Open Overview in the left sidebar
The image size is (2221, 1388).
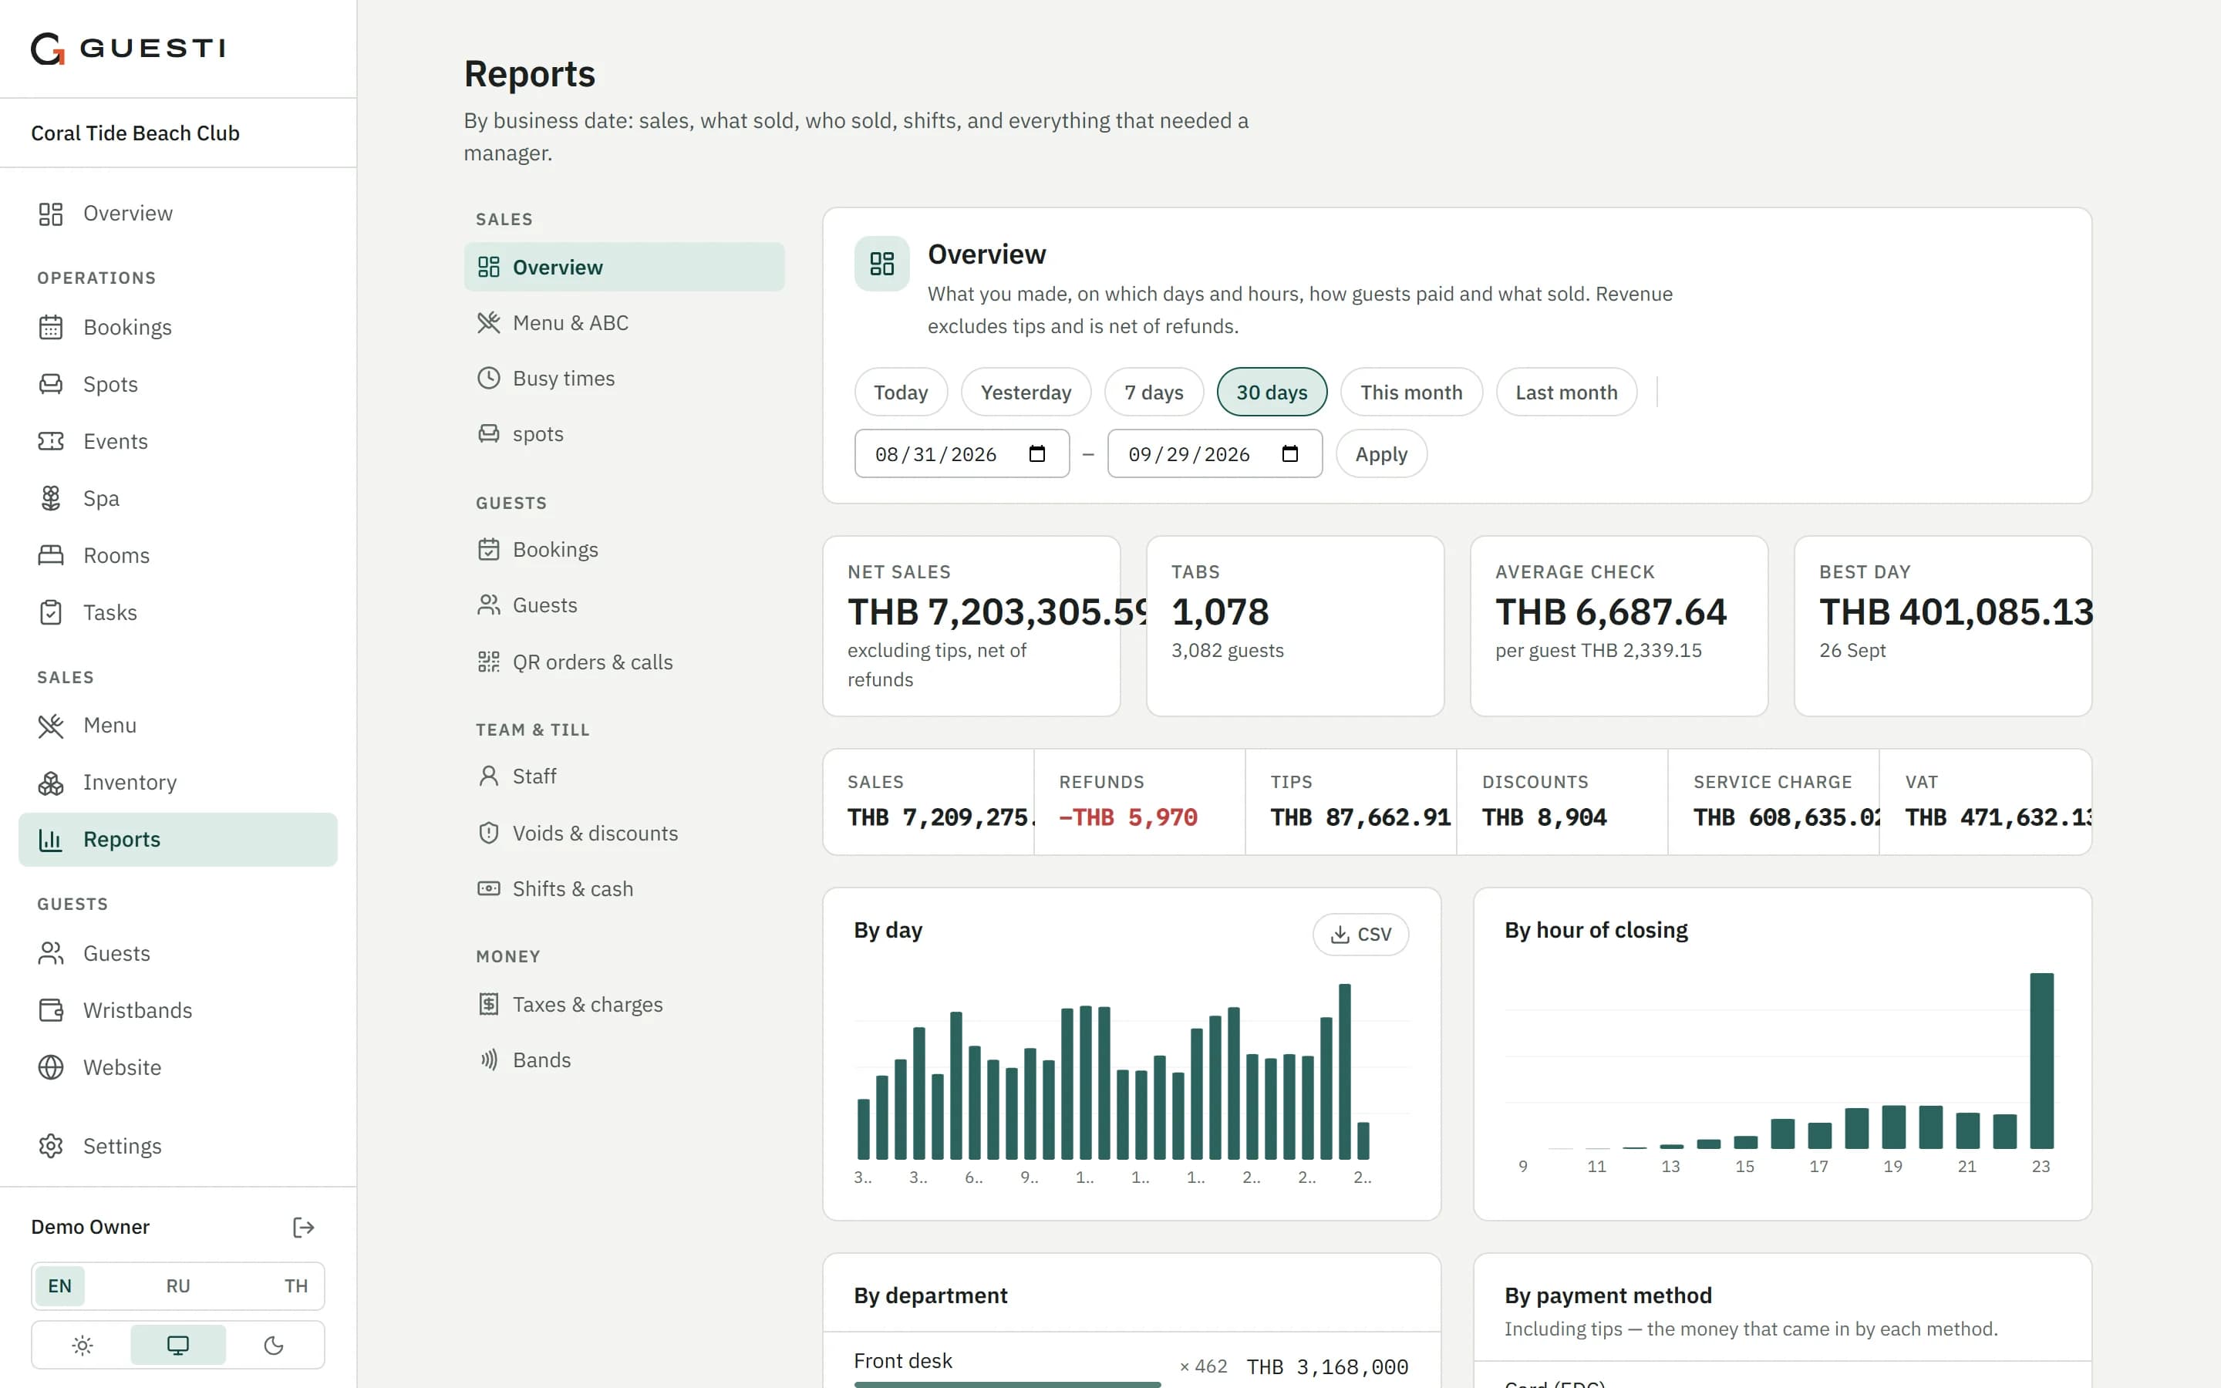click(x=177, y=213)
